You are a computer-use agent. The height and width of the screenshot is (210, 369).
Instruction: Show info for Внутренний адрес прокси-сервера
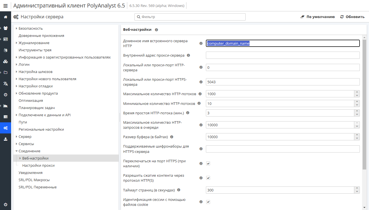[188, 55]
